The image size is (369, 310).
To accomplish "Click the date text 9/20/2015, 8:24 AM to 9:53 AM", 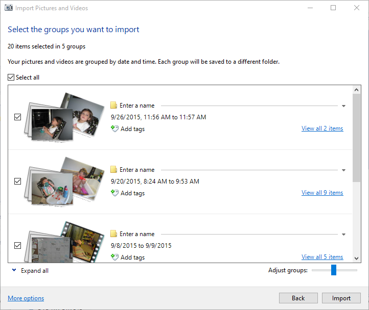I will coord(155,182).
